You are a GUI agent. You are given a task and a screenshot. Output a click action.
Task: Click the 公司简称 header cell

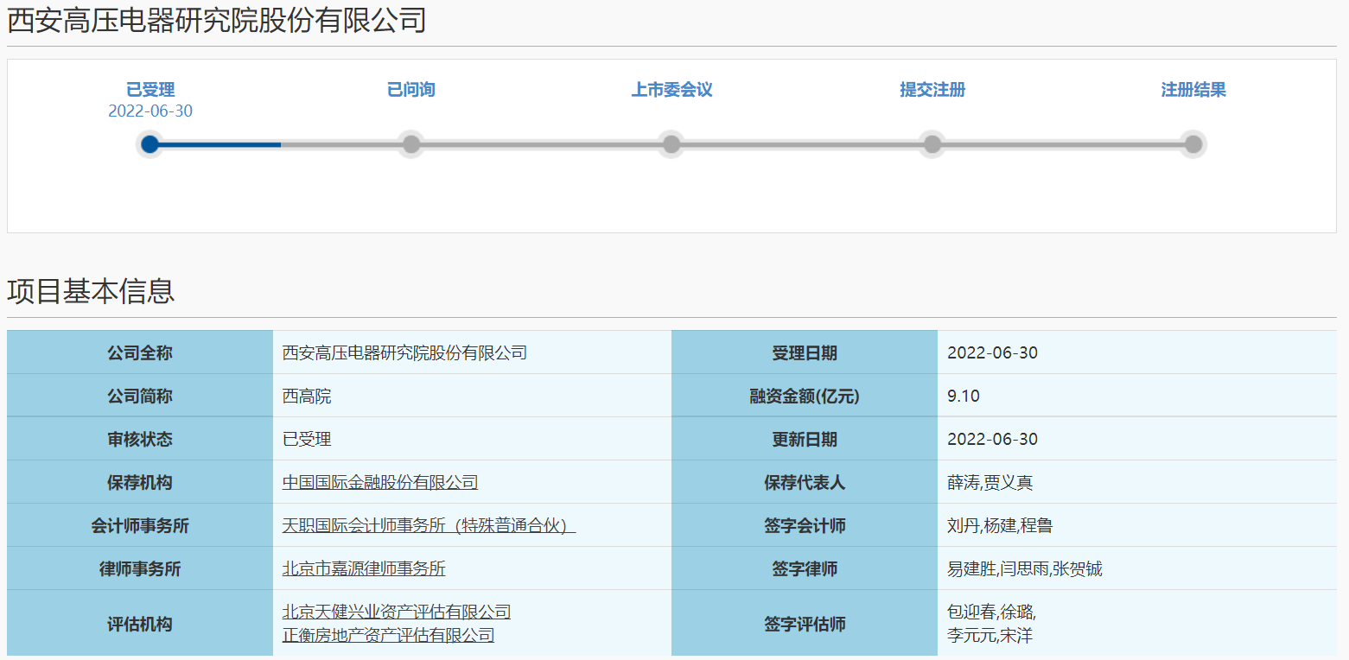(x=140, y=396)
